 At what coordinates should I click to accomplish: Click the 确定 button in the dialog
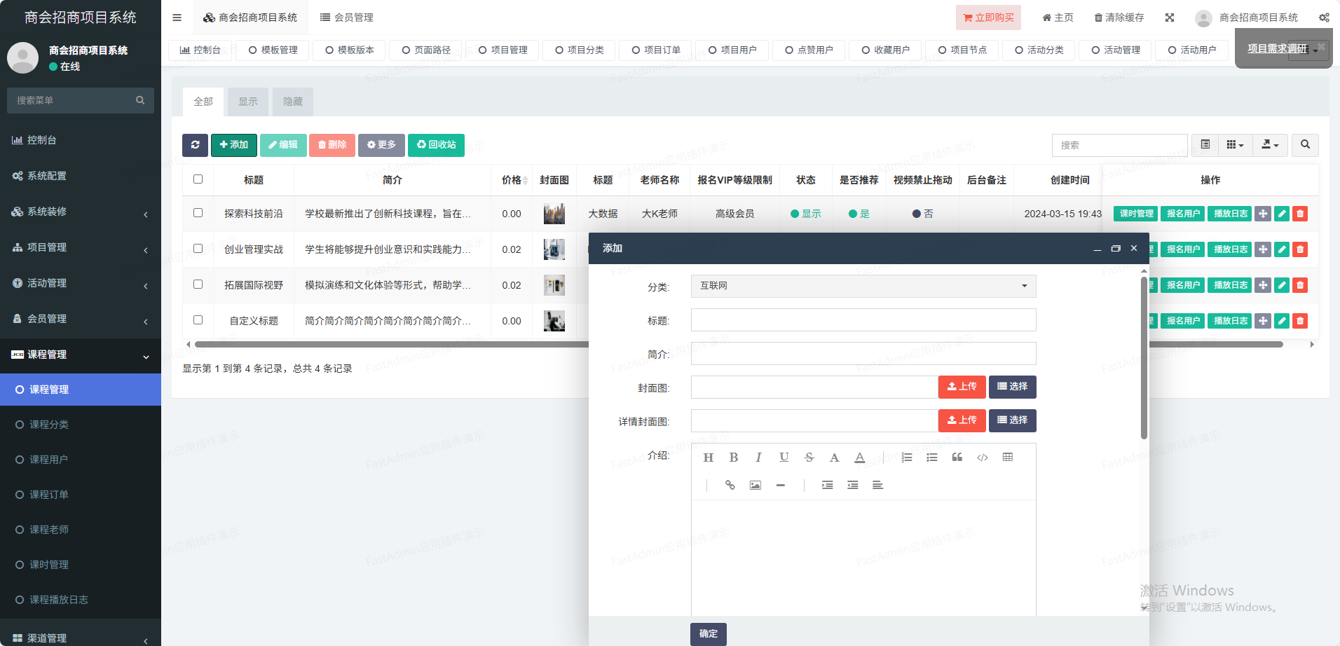pyautogui.click(x=708, y=633)
